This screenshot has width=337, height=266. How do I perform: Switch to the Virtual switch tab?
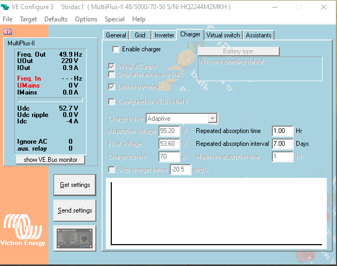223,35
